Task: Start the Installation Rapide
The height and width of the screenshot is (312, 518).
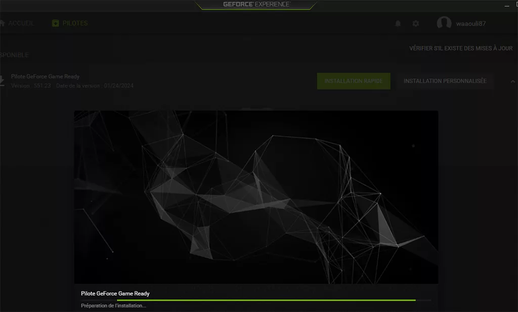Action: tap(354, 81)
